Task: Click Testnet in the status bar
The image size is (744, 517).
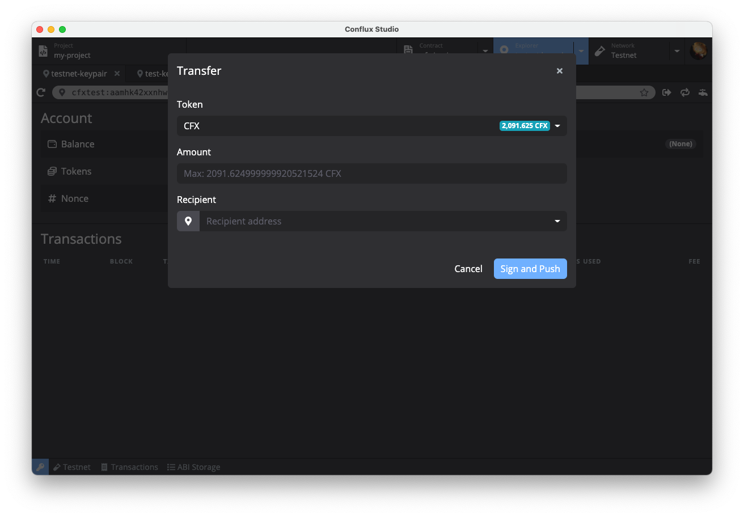Action: pyautogui.click(x=72, y=467)
